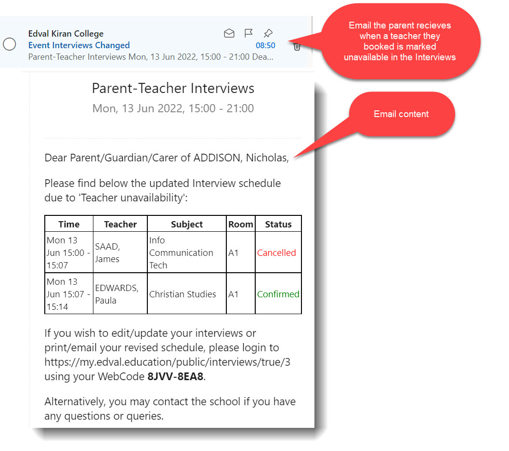Click the Room column header
Viewport: 509px width, 451px height.
click(241, 224)
